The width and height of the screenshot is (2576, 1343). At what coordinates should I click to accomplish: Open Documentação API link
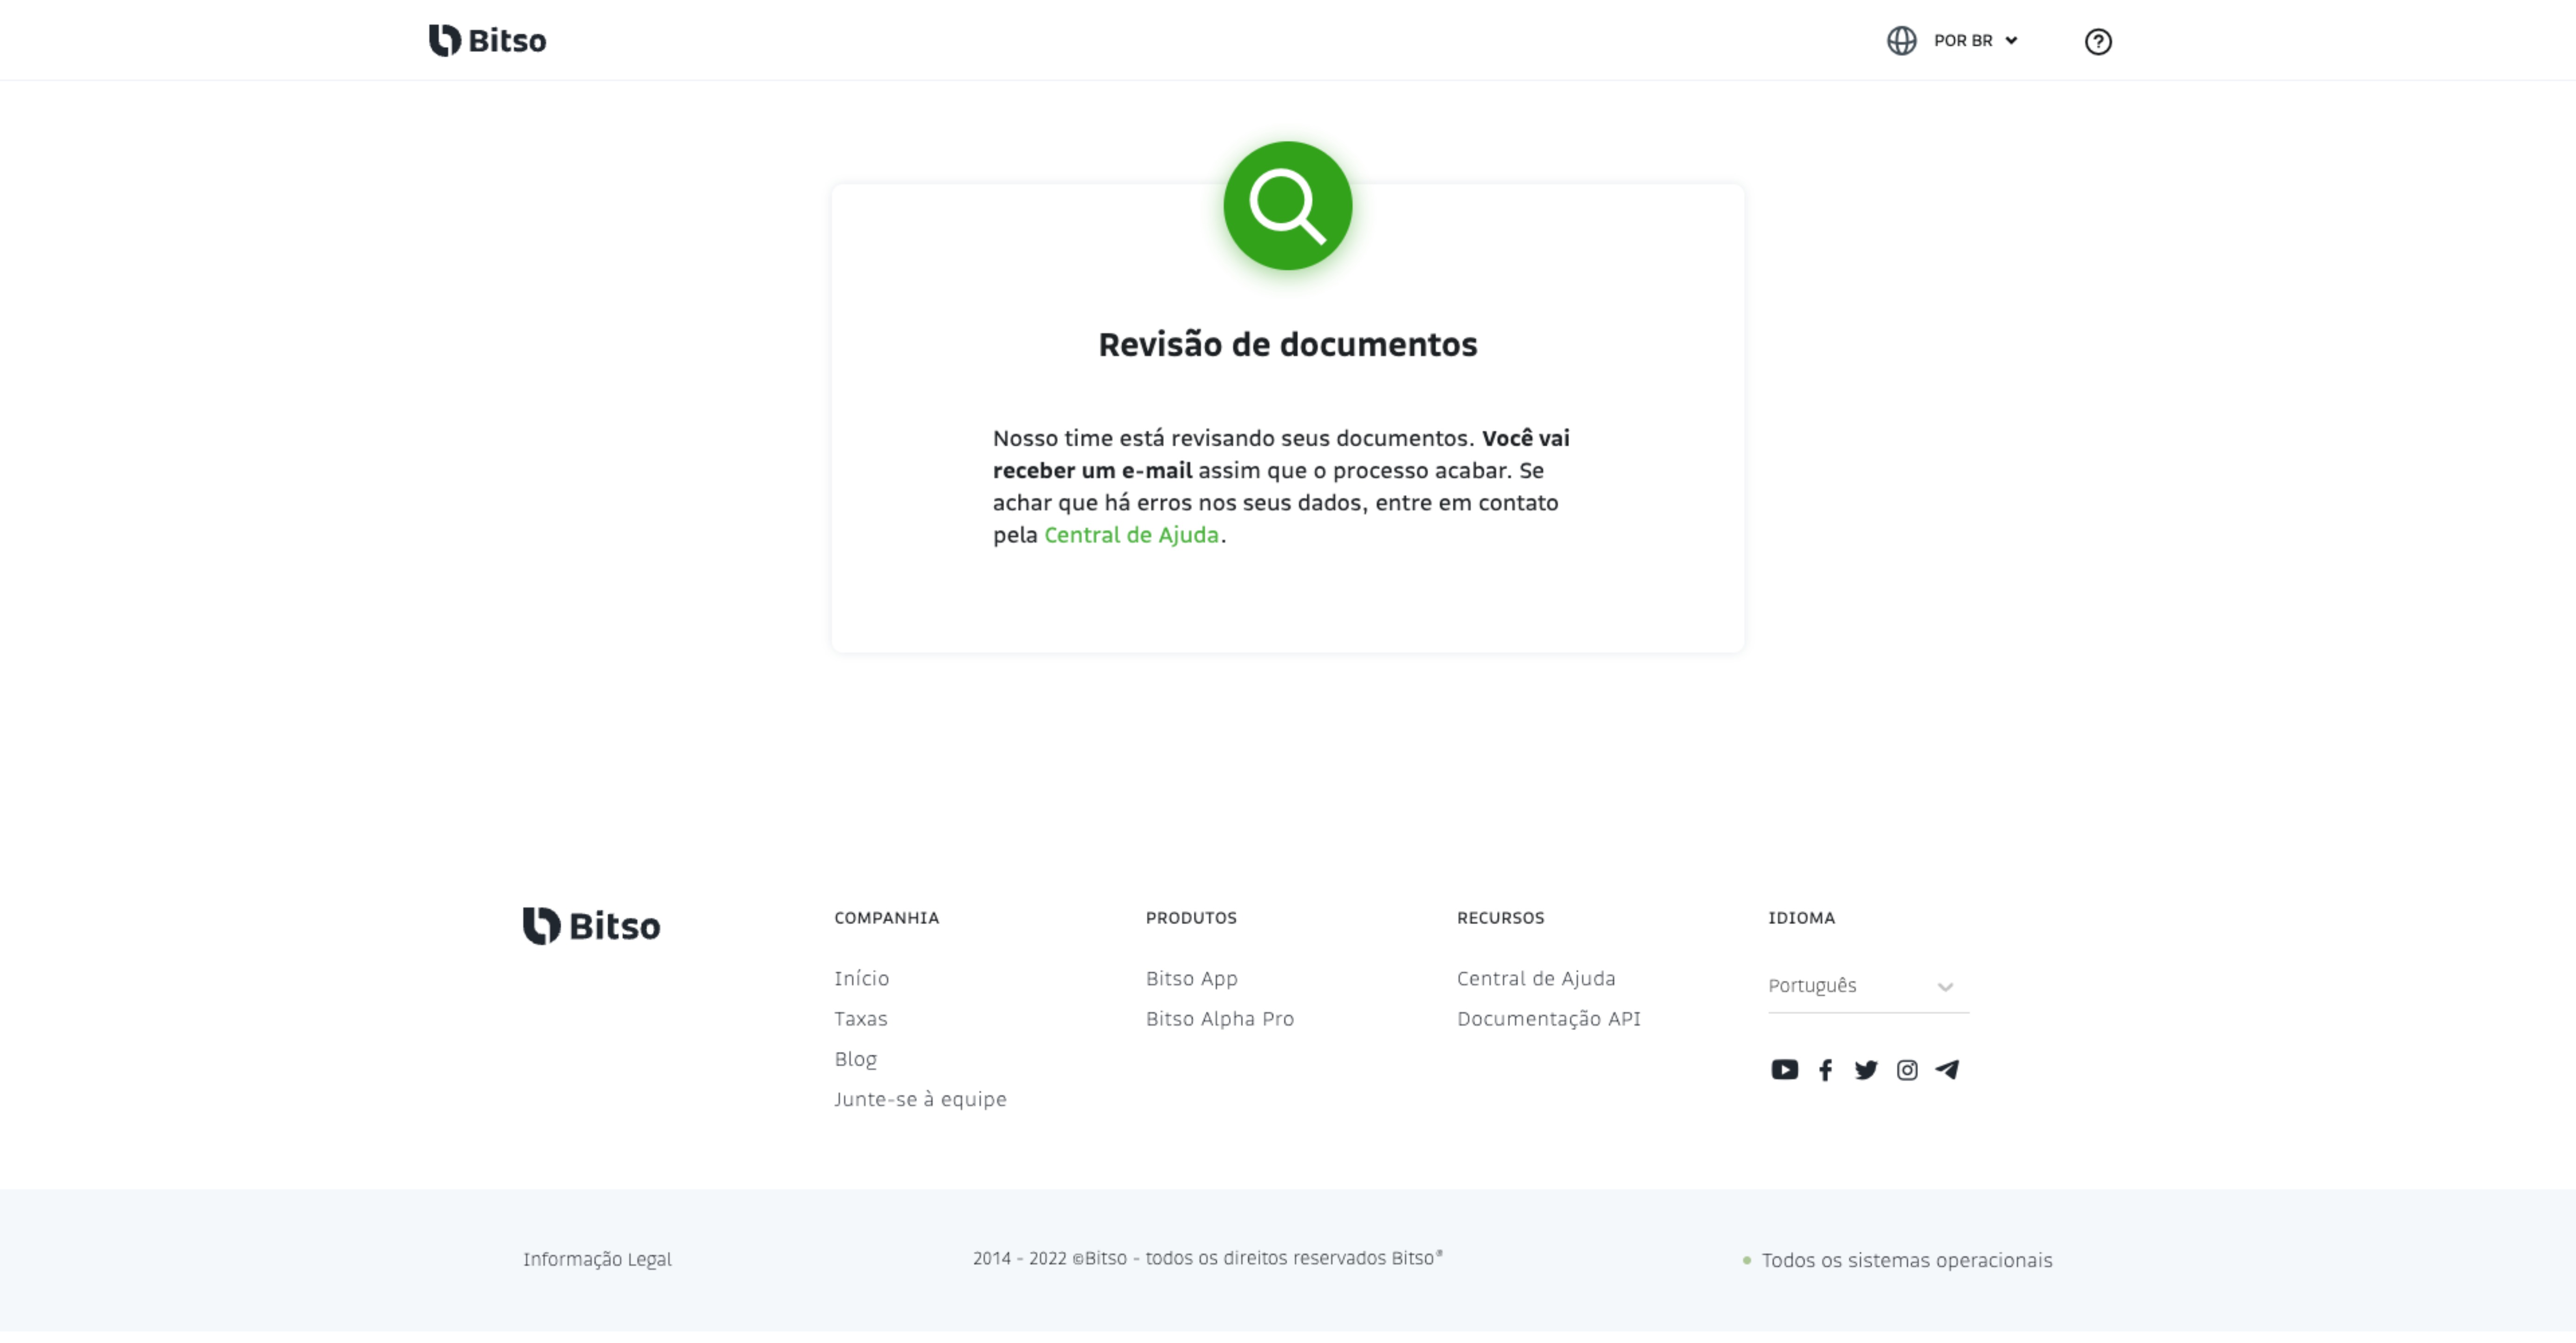tap(1548, 1018)
